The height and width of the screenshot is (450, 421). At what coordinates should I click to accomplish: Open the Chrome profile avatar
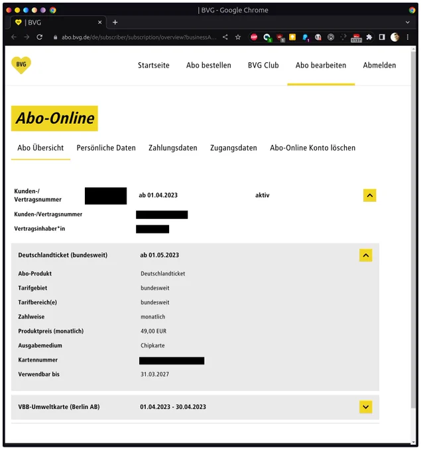pyautogui.click(x=395, y=37)
